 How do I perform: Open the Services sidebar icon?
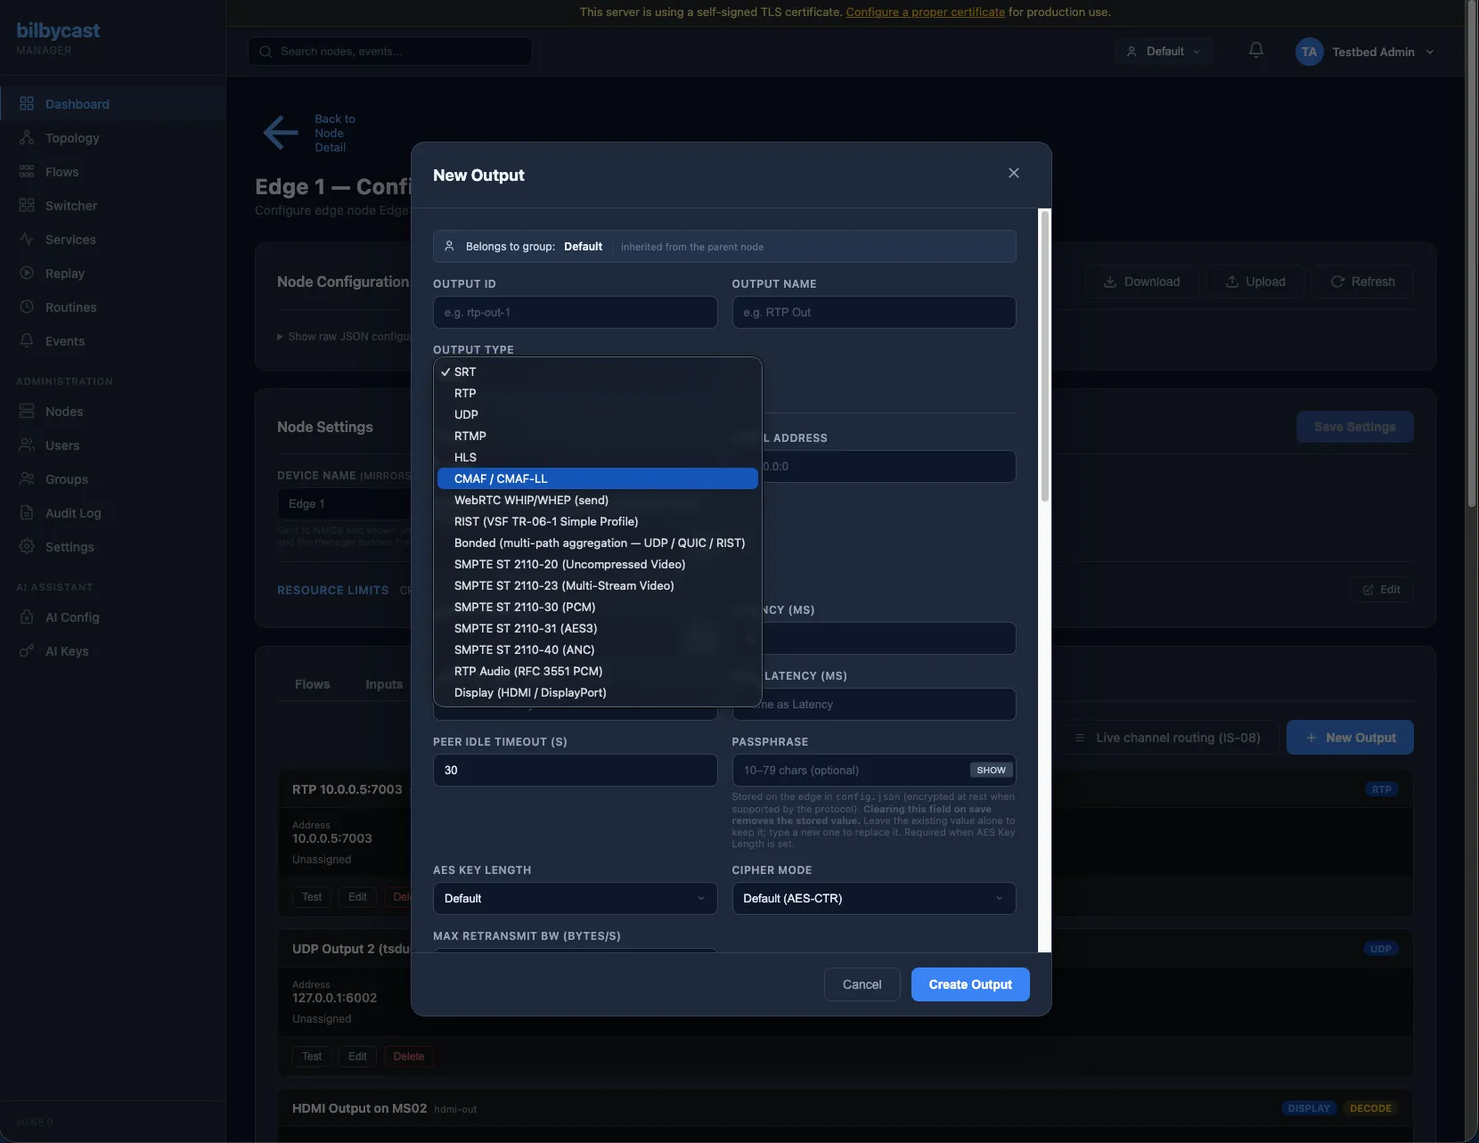(27, 240)
